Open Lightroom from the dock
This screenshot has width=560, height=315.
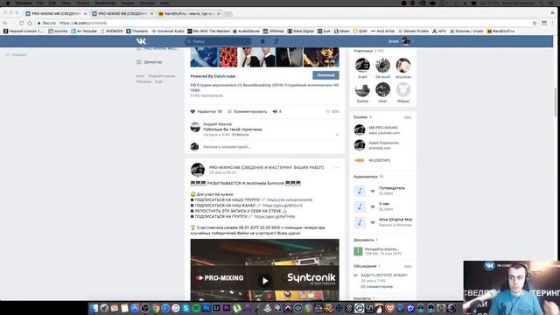click(x=216, y=308)
